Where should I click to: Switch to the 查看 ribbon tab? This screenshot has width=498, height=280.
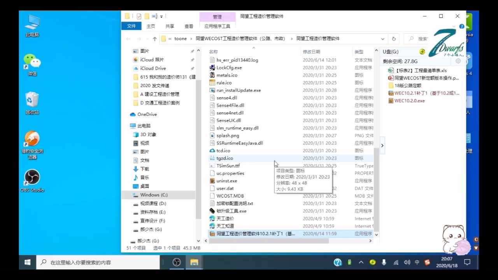(x=189, y=26)
